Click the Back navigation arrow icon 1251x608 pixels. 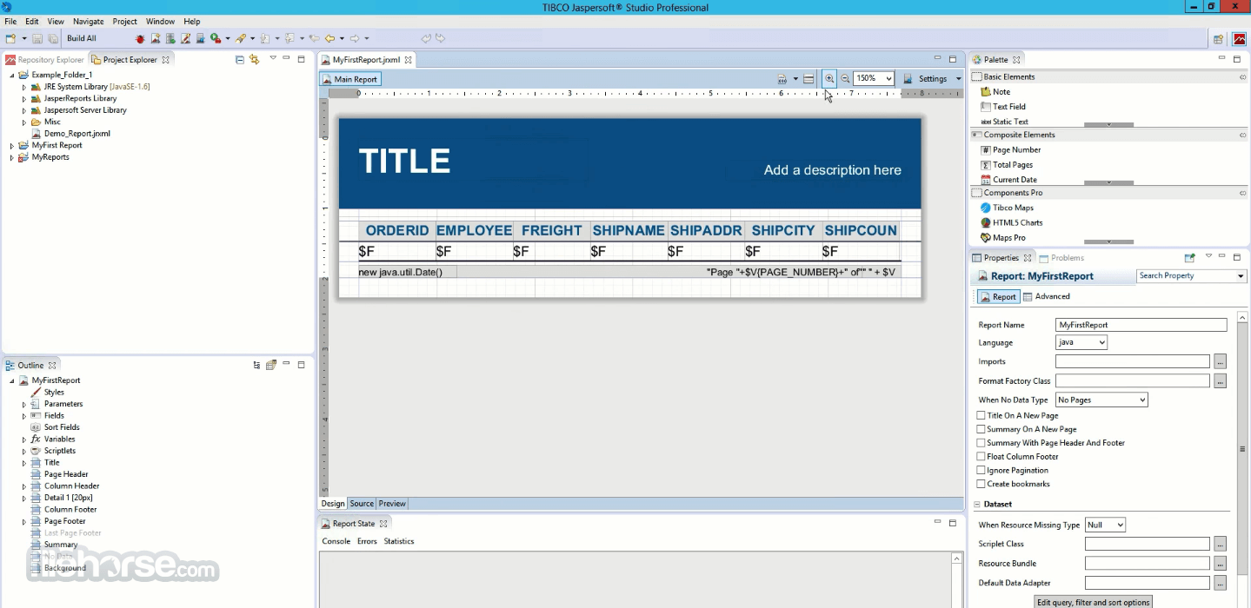[329, 38]
